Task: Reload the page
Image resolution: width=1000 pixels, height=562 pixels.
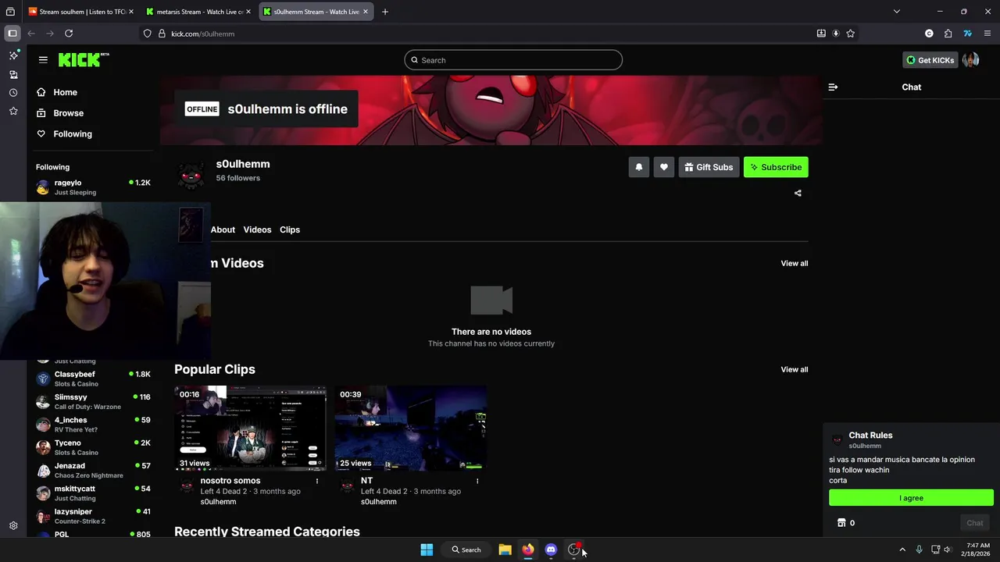Action: pyautogui.click(x=69, y=34)
